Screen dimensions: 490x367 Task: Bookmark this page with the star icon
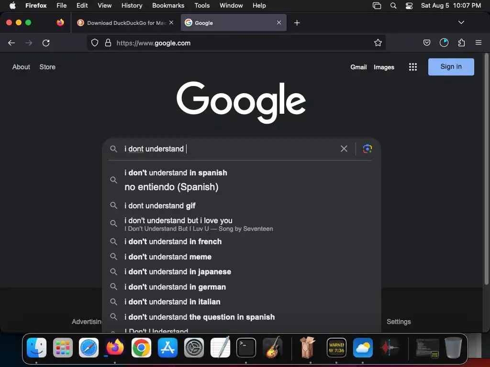pos(378,43)
